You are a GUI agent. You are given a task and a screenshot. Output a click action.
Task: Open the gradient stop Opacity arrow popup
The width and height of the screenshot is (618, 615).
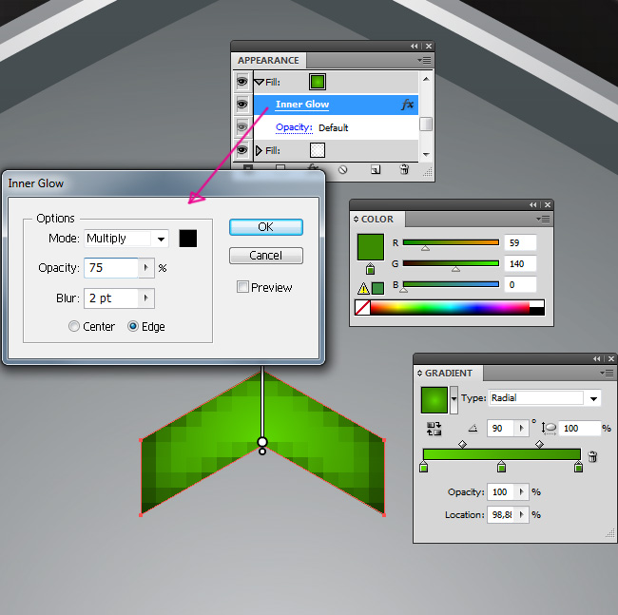pyautogui.click(x=521, y=491)
